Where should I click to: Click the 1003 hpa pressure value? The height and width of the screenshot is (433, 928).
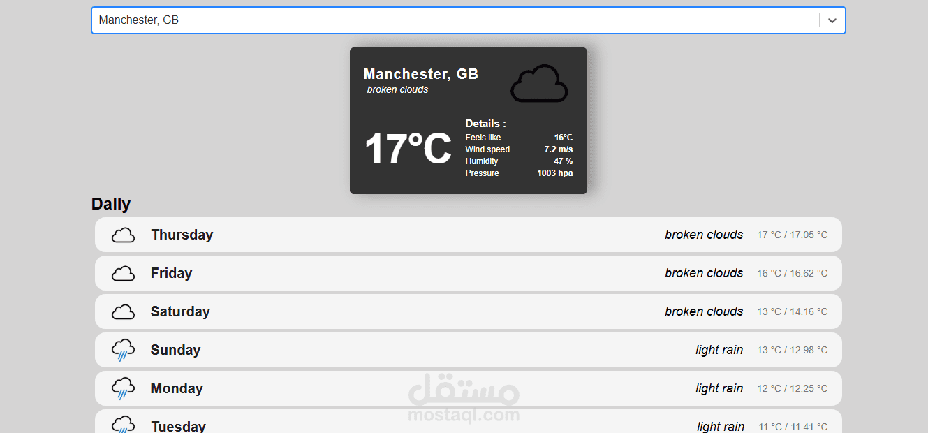pyautogui.click(x=555, y=173)
